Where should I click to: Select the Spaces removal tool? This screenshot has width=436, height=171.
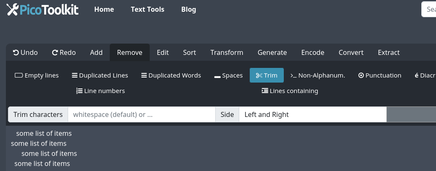click(x=228, y=75)
